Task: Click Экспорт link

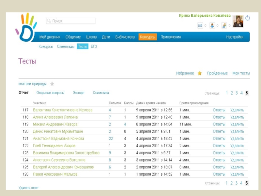Action: (x=79, y=93)
